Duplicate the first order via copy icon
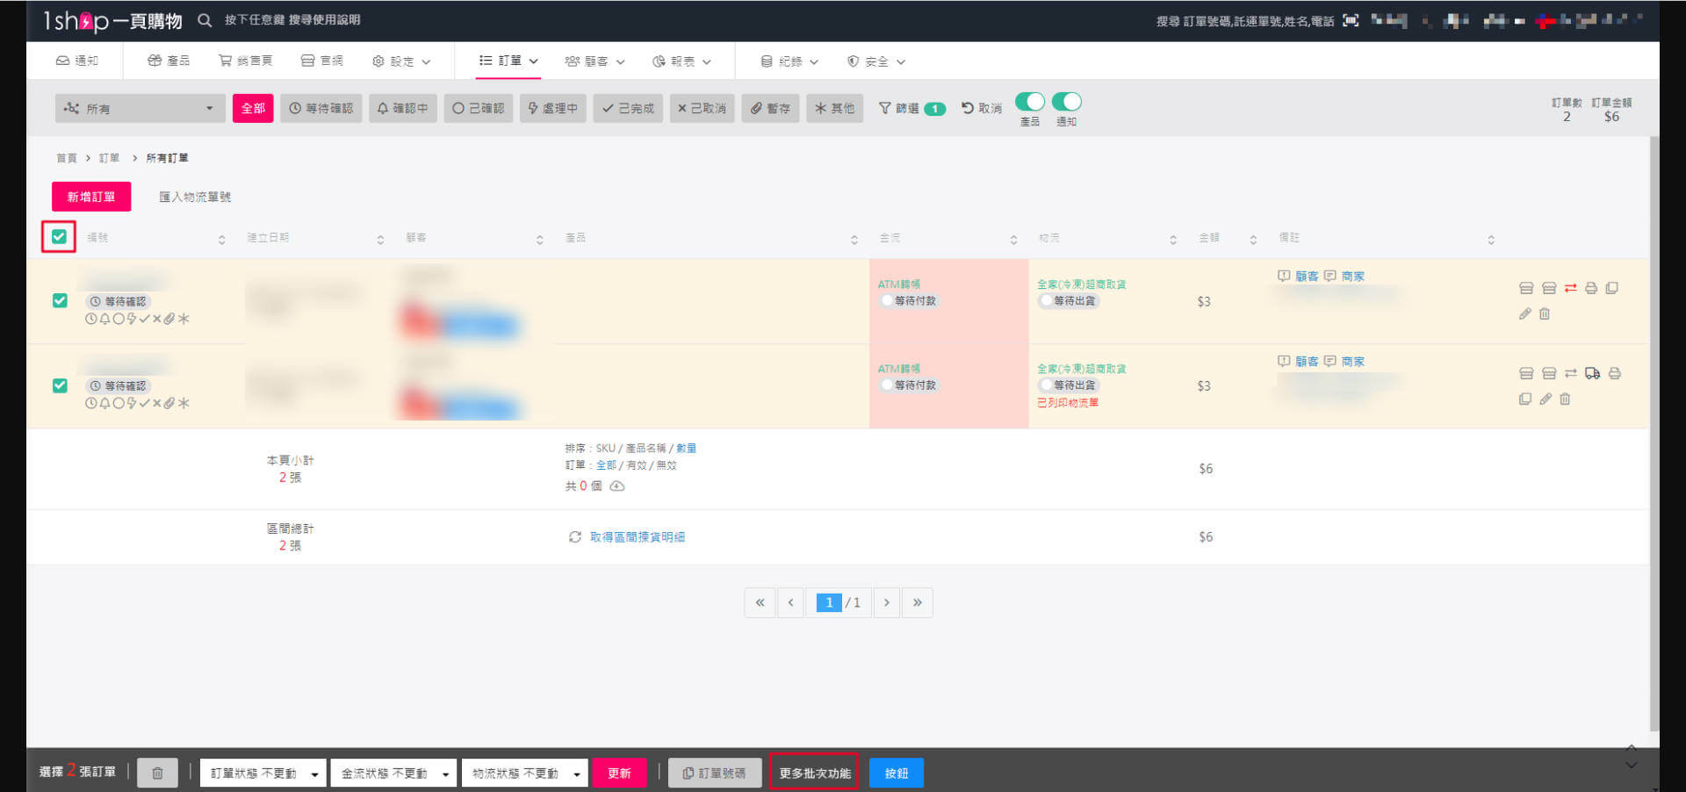1686x792 pixels. (x=1612, y=287)
